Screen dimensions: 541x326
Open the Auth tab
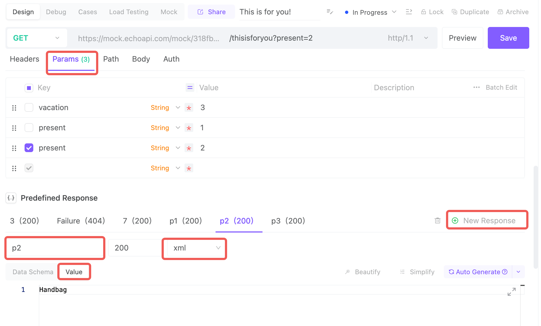[171, 59]
